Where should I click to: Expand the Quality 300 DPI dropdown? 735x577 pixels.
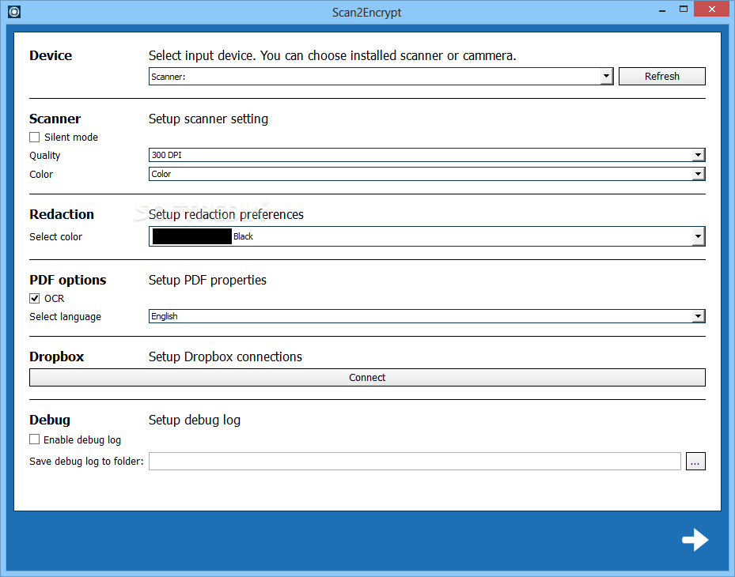coord(427,155)
